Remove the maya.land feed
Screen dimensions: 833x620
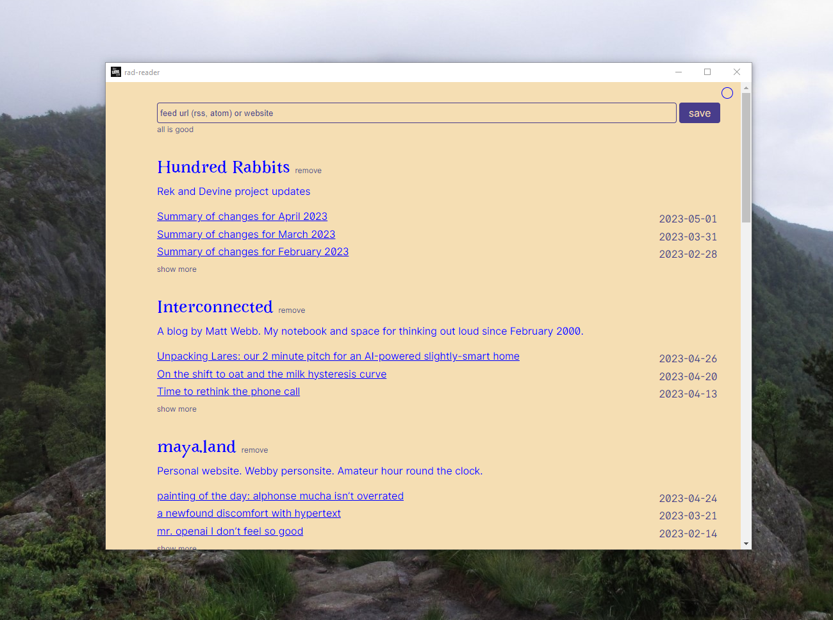point(254,450)
